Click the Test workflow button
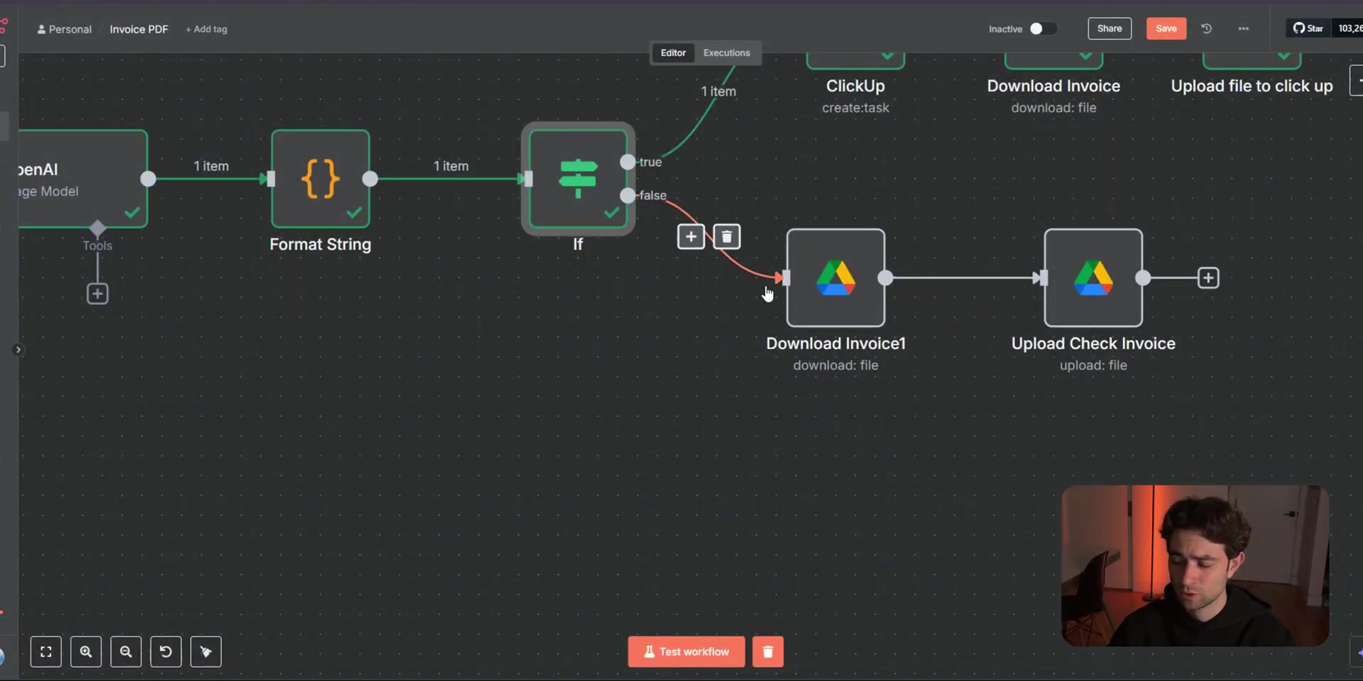 pos(686,652)
